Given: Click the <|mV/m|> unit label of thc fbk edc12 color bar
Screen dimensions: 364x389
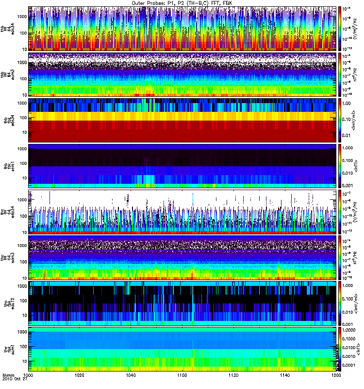Looking at the screenshot, I should 356,303.
